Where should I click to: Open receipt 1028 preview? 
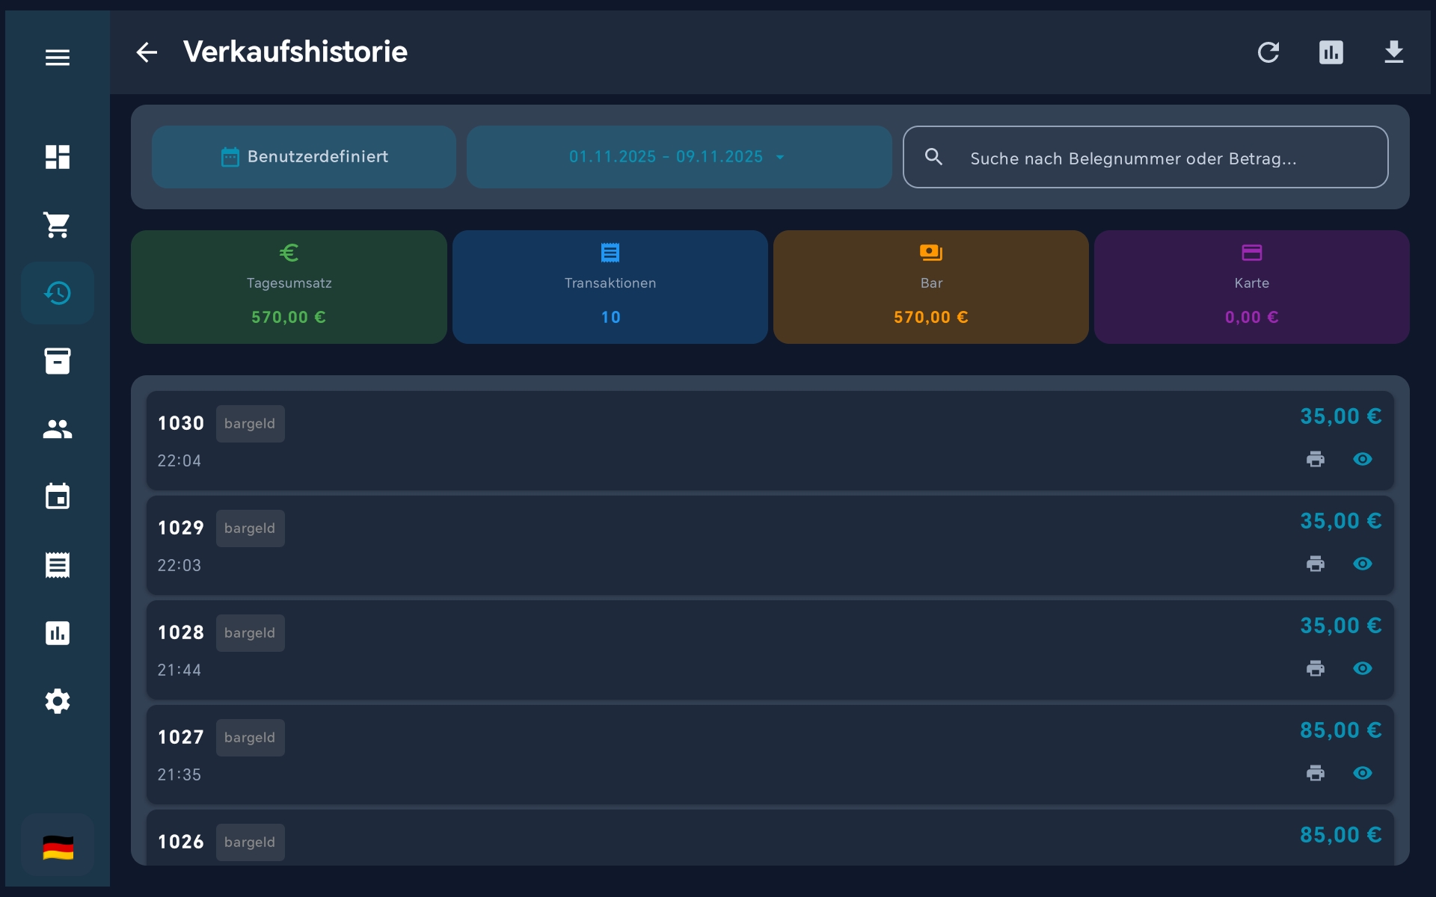pyautogui.click(x=1363, y=668)
